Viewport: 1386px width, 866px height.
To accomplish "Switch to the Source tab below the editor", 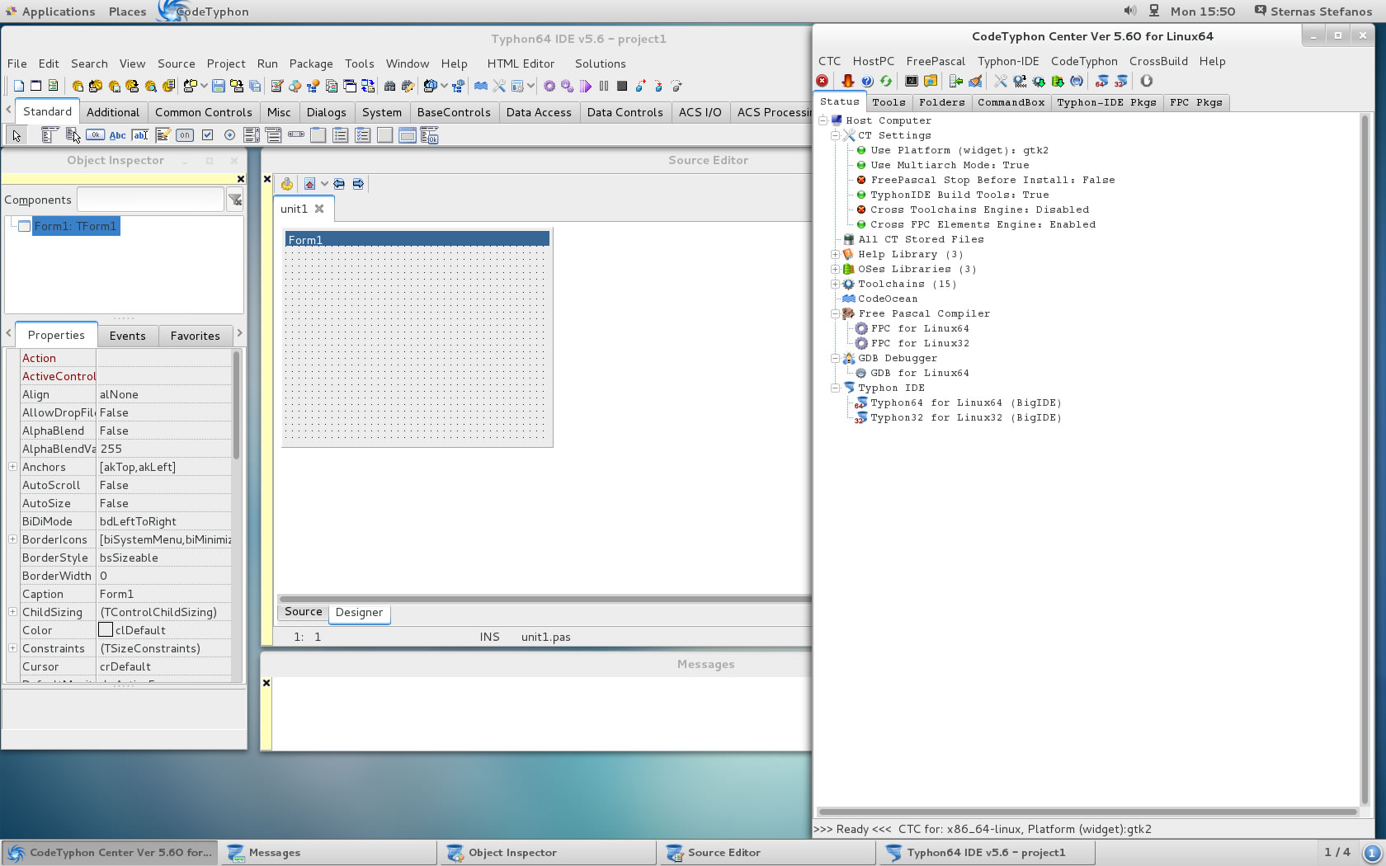I will 303,612.
